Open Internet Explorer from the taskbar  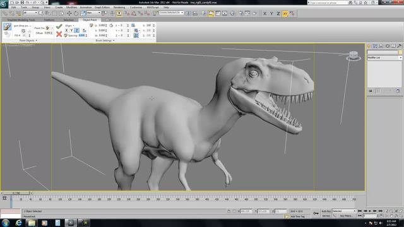(x=18, y=223)
